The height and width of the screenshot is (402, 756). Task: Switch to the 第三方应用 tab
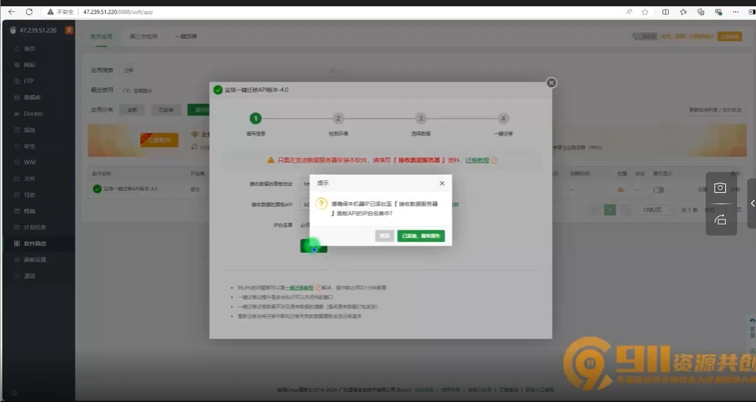tap(144, 36)
